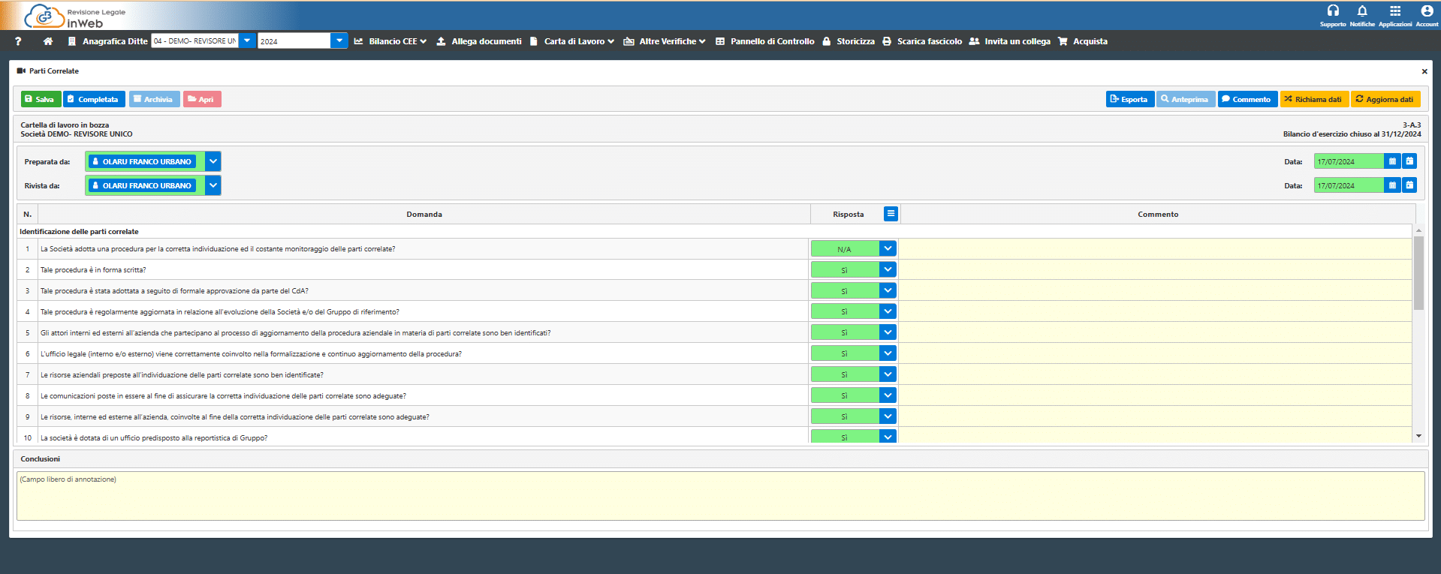
Task: Click the Preparata da date field
Action: click(1349, 161)
